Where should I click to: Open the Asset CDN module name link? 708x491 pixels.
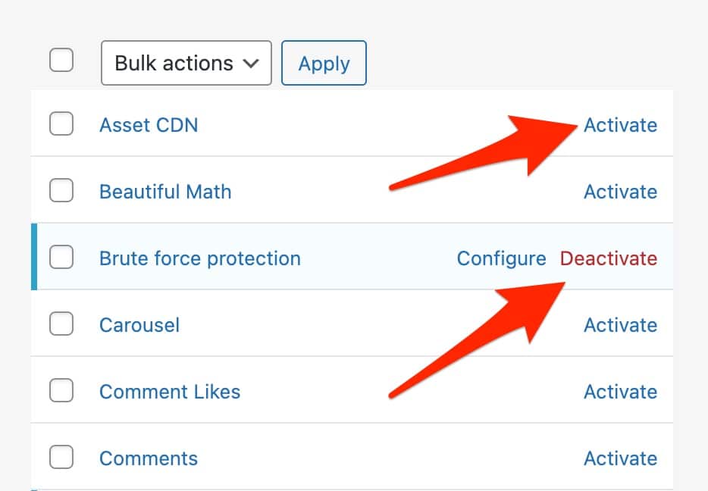pyautogui.click(x=149, y=125)
